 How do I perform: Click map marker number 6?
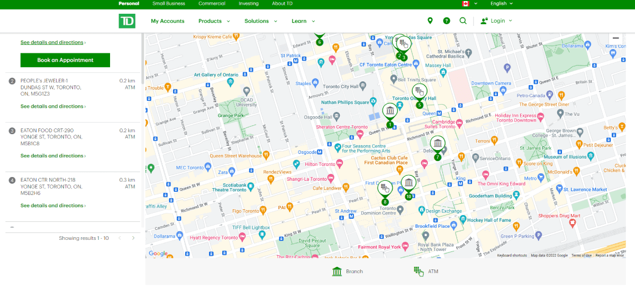(x=319, y=40)
